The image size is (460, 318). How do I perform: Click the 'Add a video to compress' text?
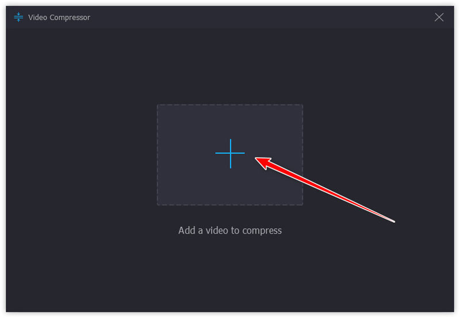(x=230, y=231)
